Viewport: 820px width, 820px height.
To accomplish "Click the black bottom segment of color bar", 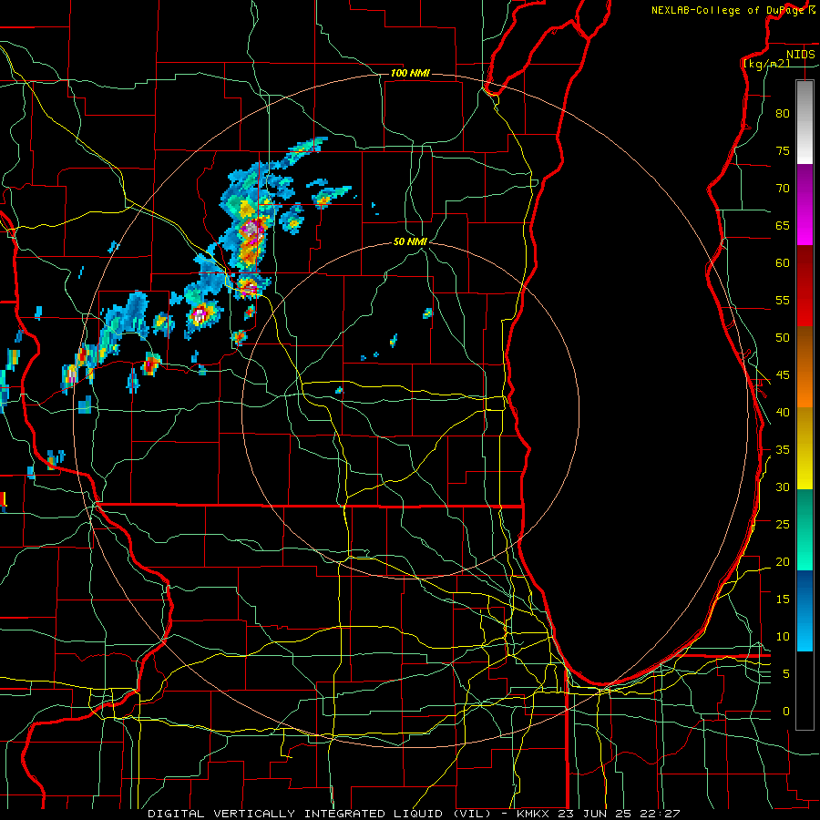I will 805,691.
